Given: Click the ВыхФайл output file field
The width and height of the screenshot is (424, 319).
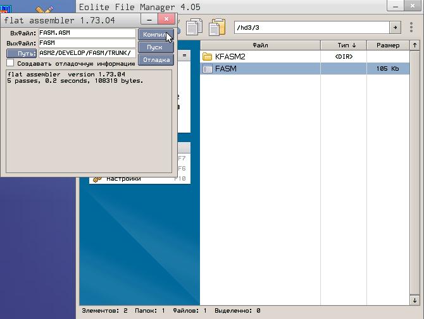Looking at the screenshot, I should 87,43.
